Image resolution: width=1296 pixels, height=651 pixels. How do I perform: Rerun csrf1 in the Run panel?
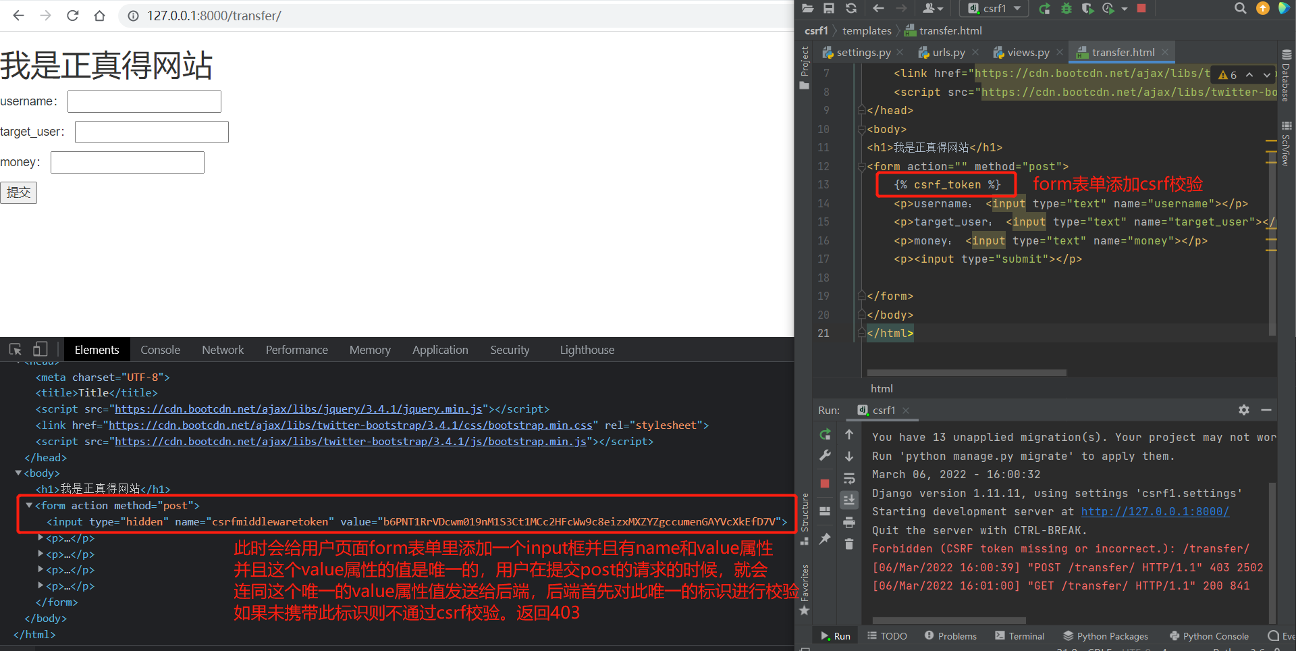click(x=825, y=434)
